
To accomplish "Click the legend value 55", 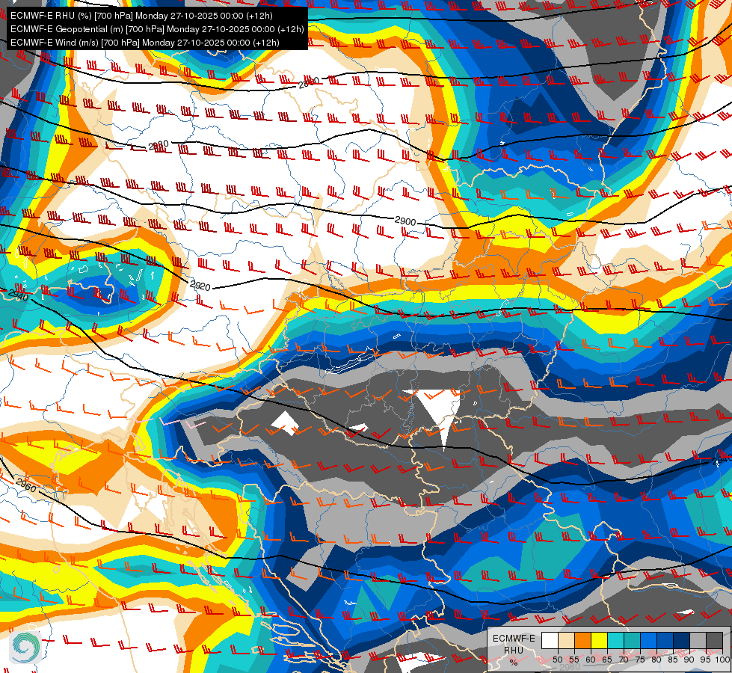I will 574,660.
